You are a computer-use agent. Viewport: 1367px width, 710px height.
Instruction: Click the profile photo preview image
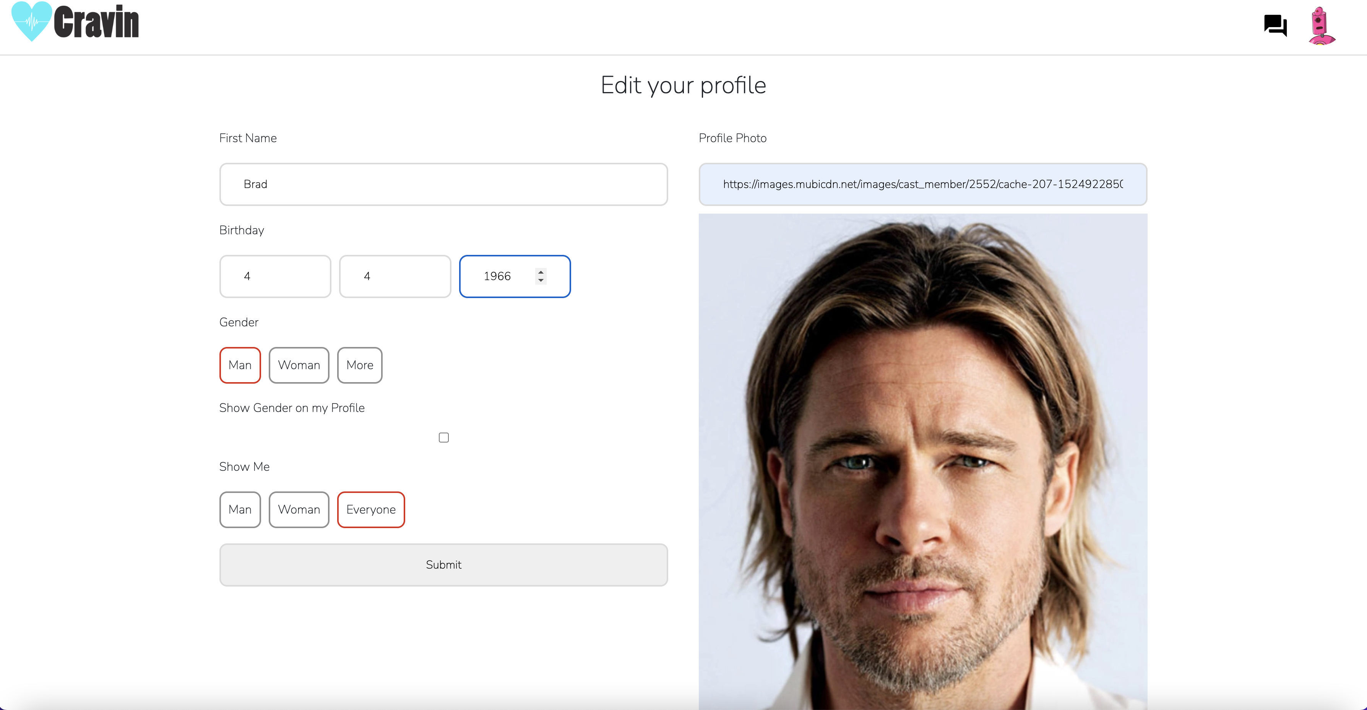tap(922, 462)
